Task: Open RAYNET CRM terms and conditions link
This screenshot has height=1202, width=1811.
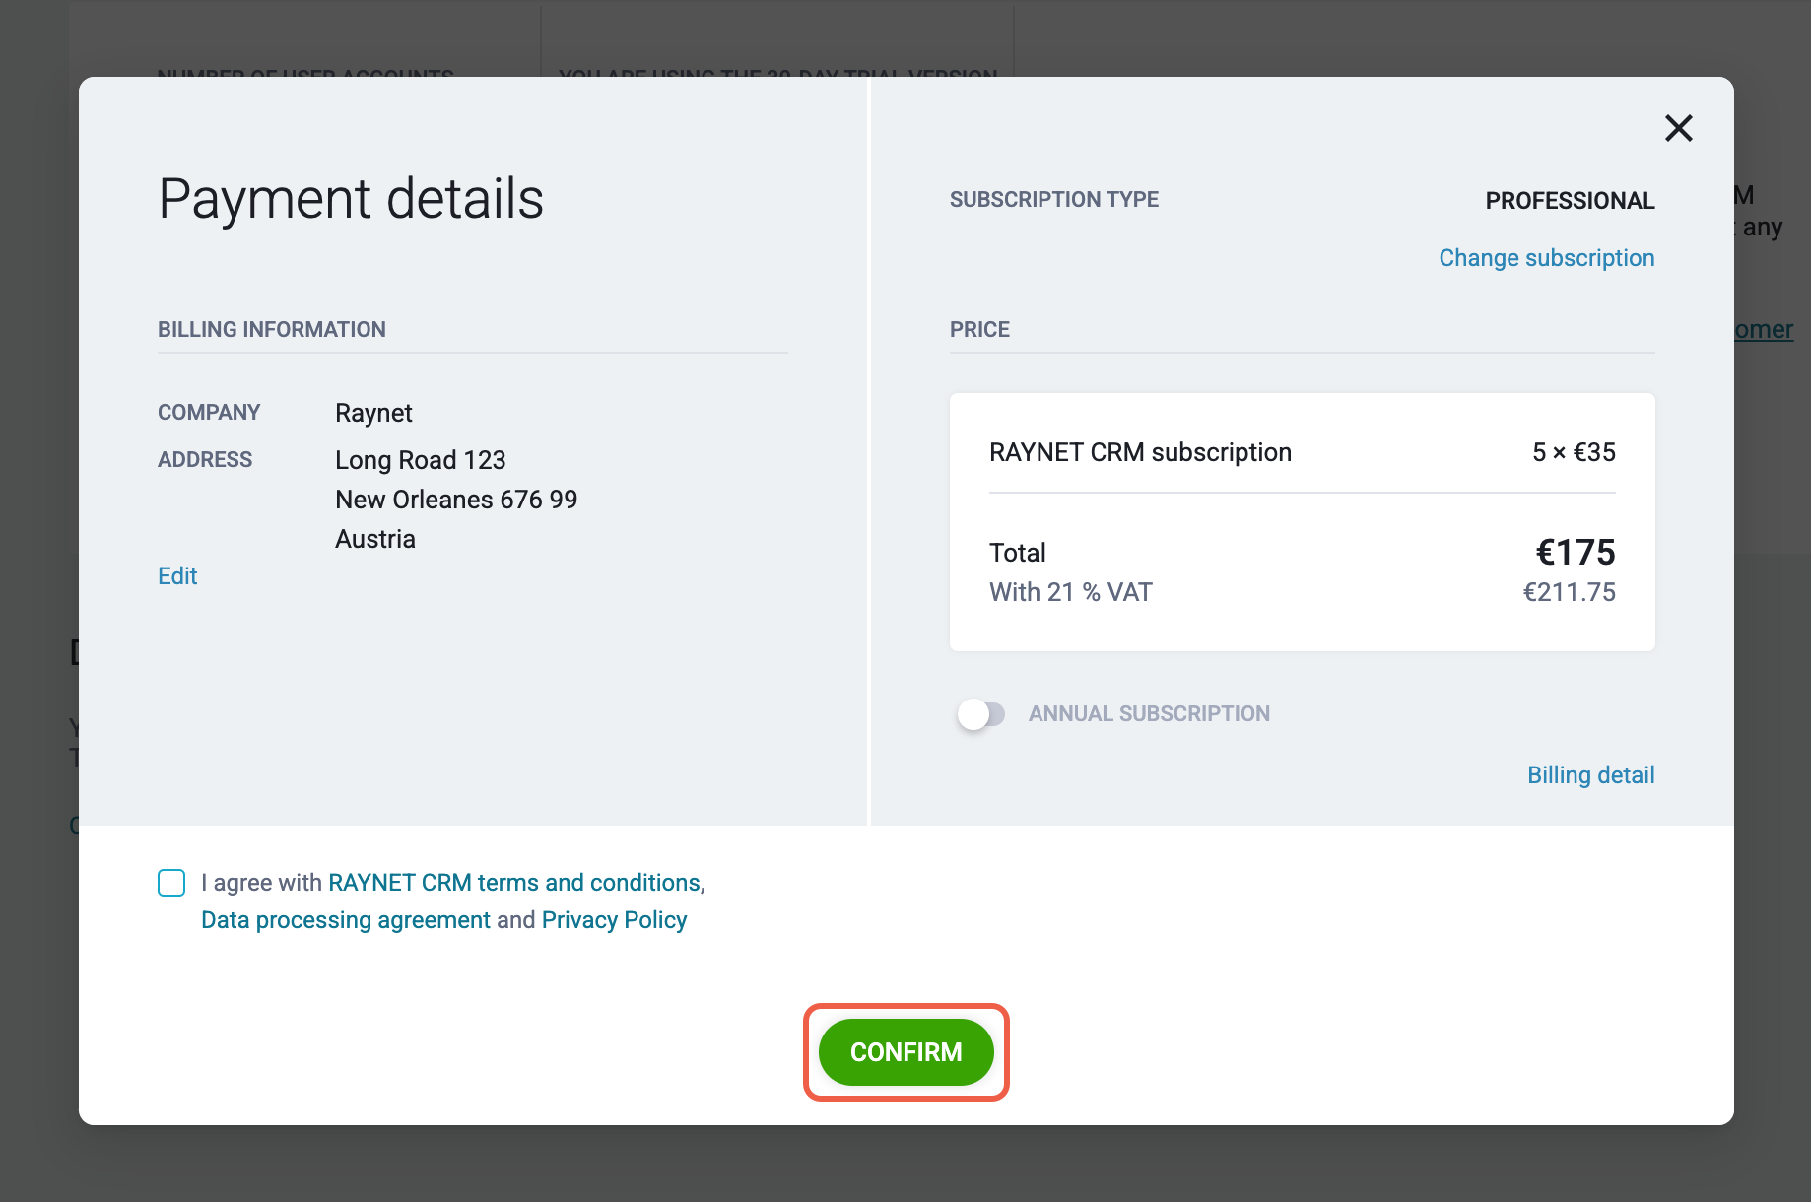Action: click(x=516, y=883)
